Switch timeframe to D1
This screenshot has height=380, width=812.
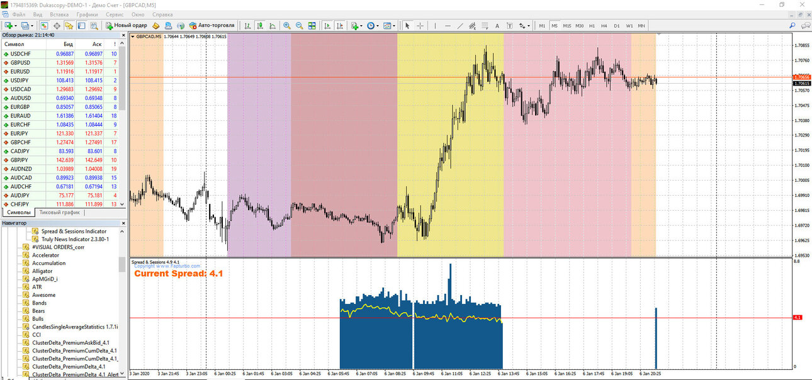(616, 25)
